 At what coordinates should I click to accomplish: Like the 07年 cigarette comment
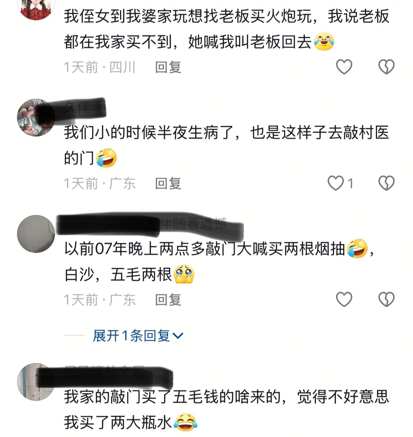pyautogui.click(x=344, y=300)
